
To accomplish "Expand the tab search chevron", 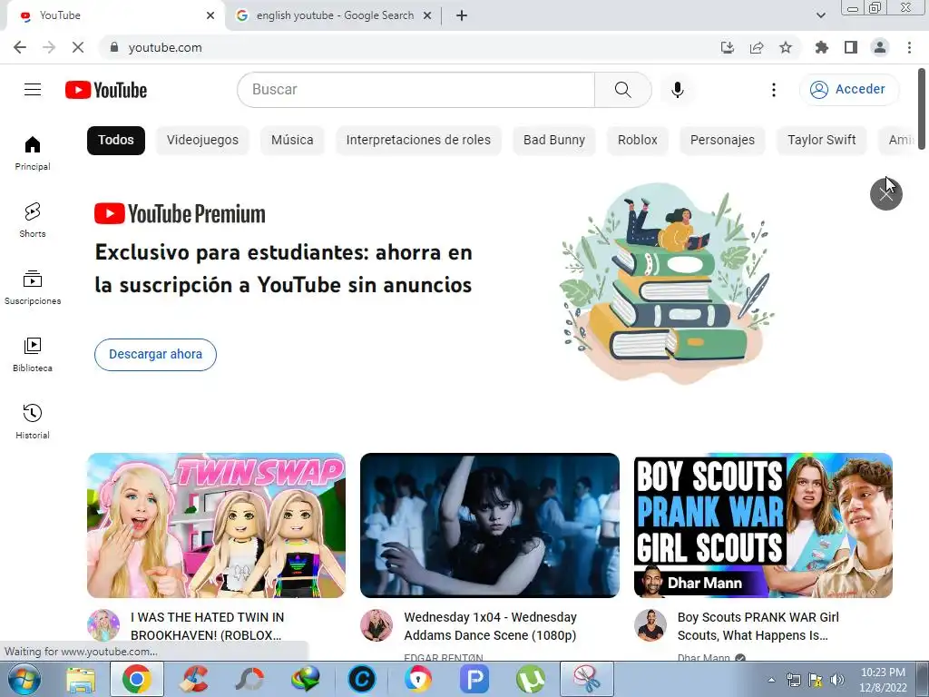I will coord(820,15).
